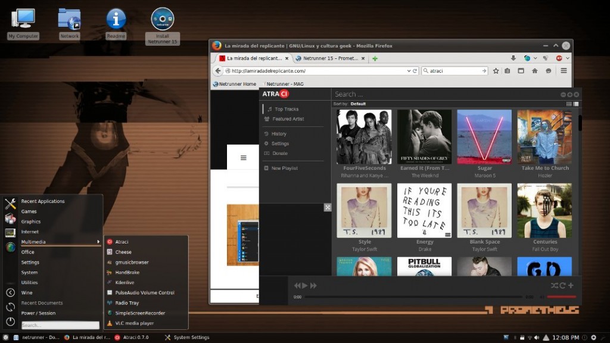Open the Netrunner - MAG bookmark

(283, 84)
